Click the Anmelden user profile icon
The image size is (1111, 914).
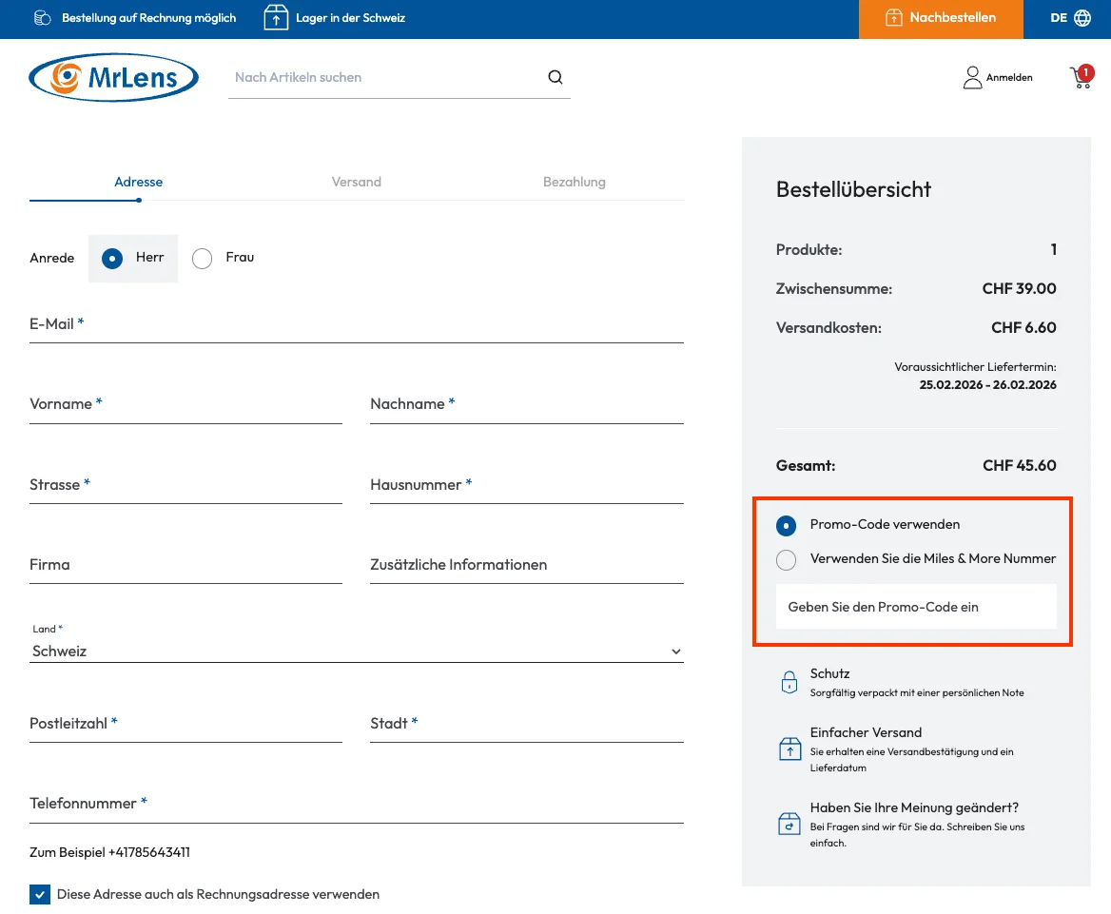(x=972, y=78)
